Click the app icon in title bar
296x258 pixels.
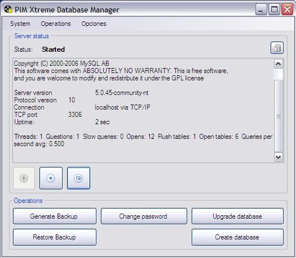tap(8, 10)
